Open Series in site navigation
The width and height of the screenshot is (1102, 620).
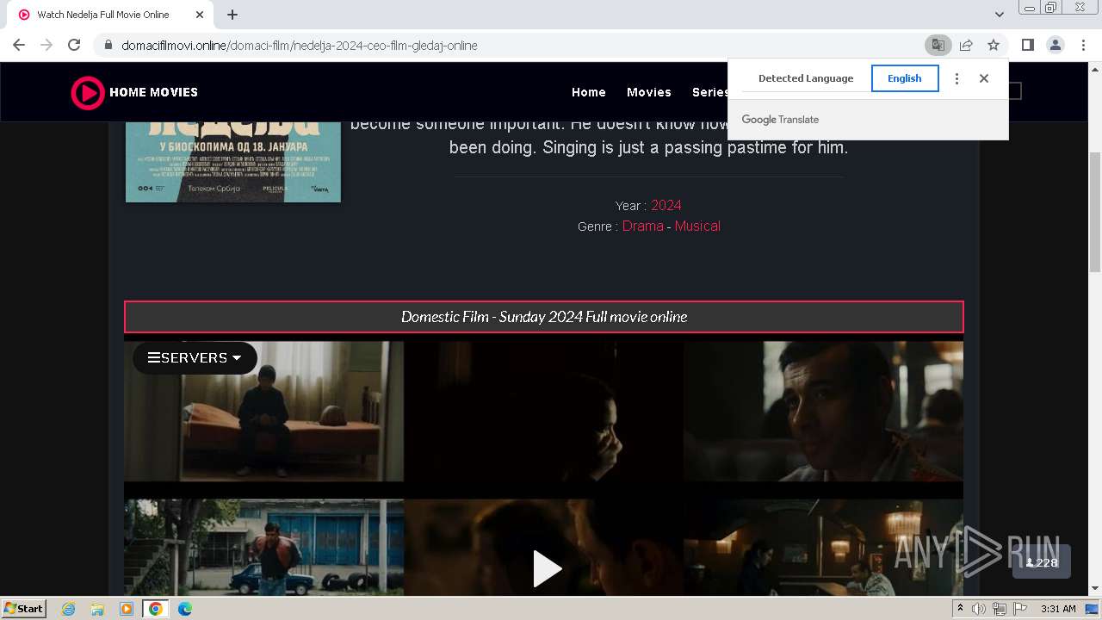pyautogui.click(x=709, y=92)
